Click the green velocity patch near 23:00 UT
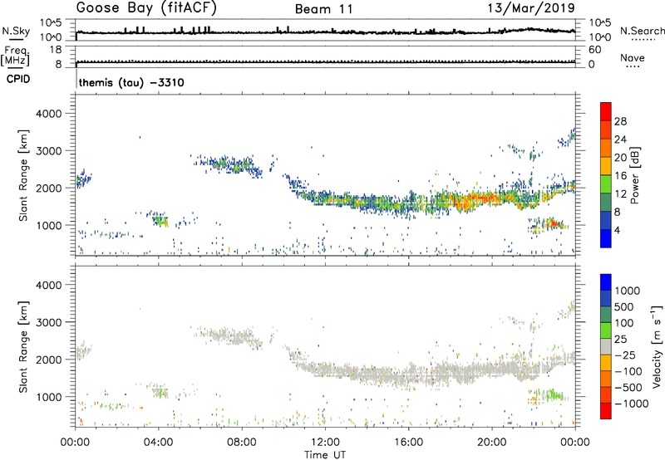665x460 pixels. click(554, 395)
